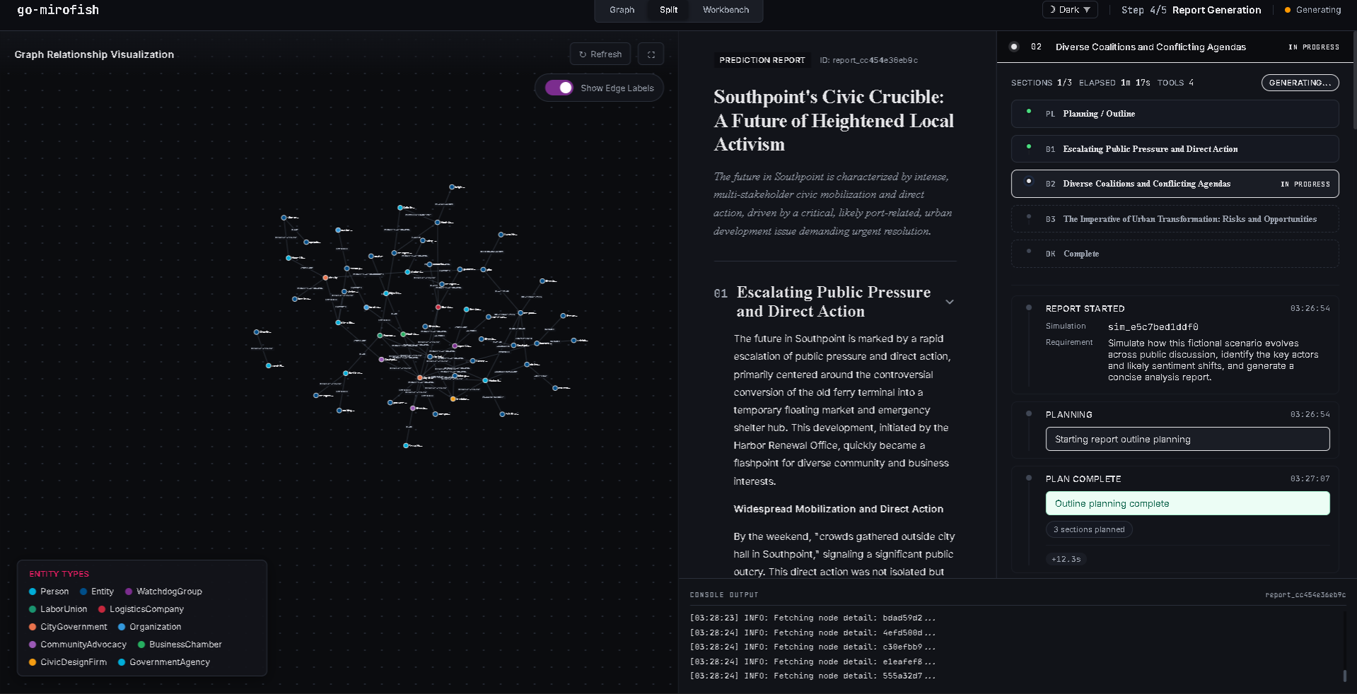The image size is (1357, 694).
Task: Click the CityGovernment legend entry
Action: (68, 627)
